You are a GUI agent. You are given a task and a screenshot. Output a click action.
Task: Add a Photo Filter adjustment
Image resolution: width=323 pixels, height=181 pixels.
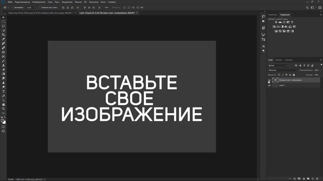(286, 27)
